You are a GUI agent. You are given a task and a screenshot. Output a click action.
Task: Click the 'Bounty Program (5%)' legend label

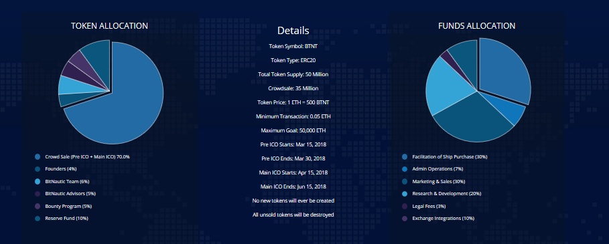68,206
